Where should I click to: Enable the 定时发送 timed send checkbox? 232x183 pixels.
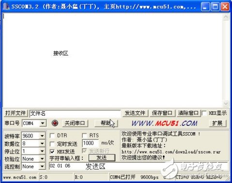point(52,143)
